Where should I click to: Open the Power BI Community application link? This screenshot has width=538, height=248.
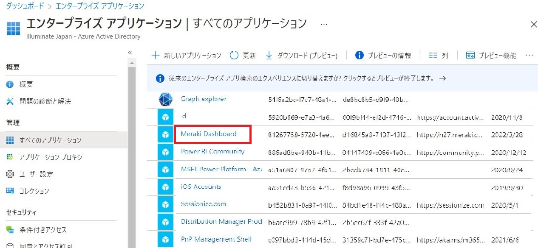point(212,151)
